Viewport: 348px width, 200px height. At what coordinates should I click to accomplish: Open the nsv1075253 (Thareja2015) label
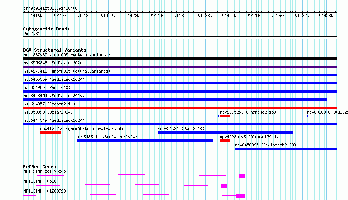pos(248,112)
